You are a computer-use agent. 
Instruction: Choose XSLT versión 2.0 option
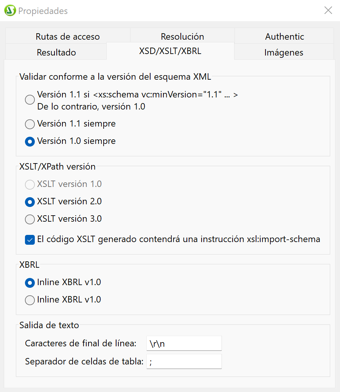[x=29, y=202]
